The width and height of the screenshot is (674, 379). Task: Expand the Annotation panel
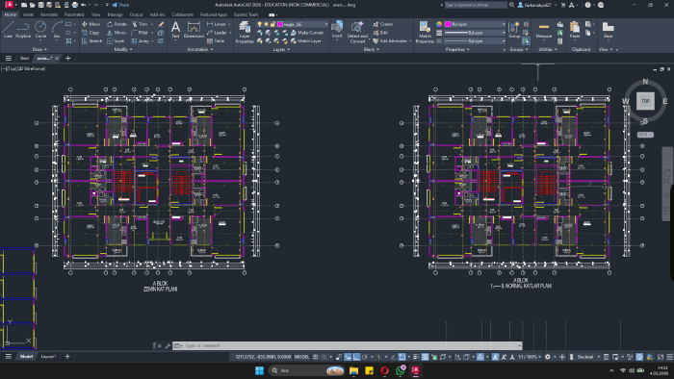coord(200,49)
